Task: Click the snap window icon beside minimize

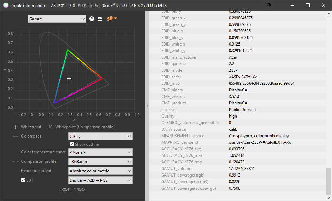Action: (x=269, y=6)
